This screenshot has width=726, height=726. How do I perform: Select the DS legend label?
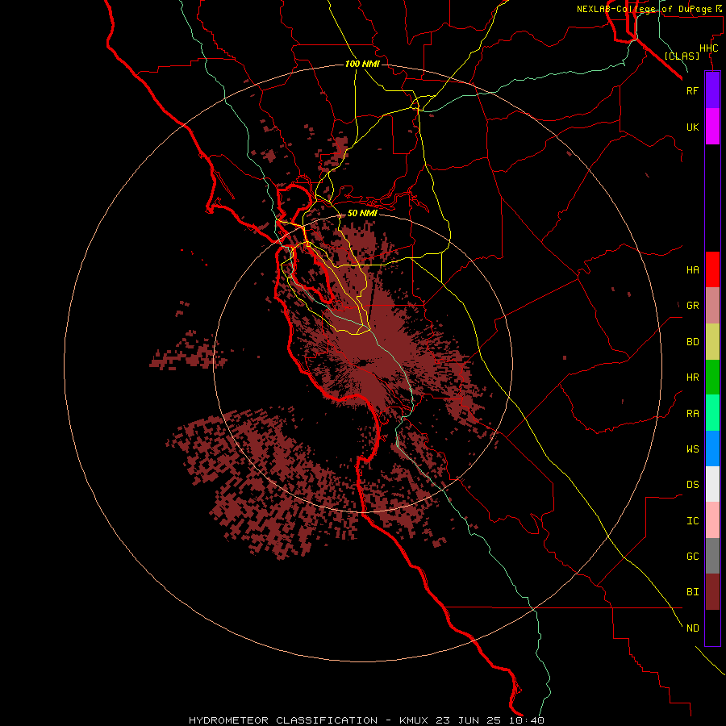coord(692,485)
